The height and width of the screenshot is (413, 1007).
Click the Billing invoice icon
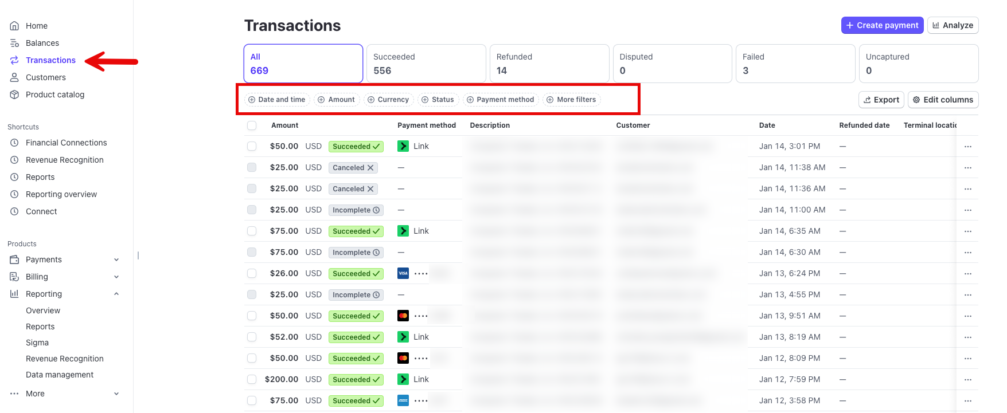click(x=14, y=277)
